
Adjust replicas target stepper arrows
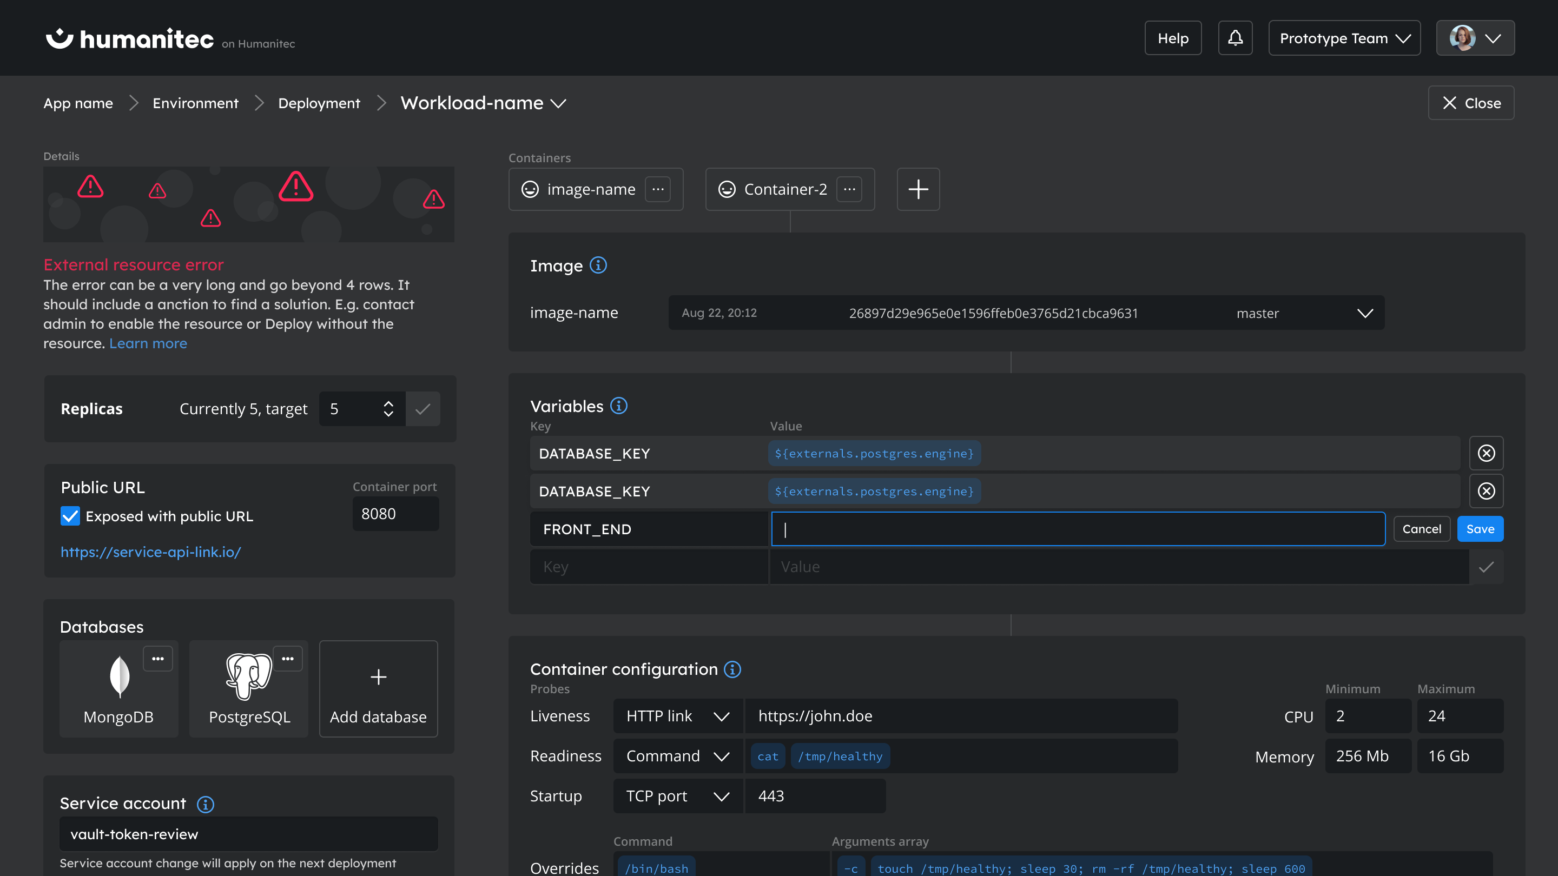pyautogui.click(x=388, y=409)
